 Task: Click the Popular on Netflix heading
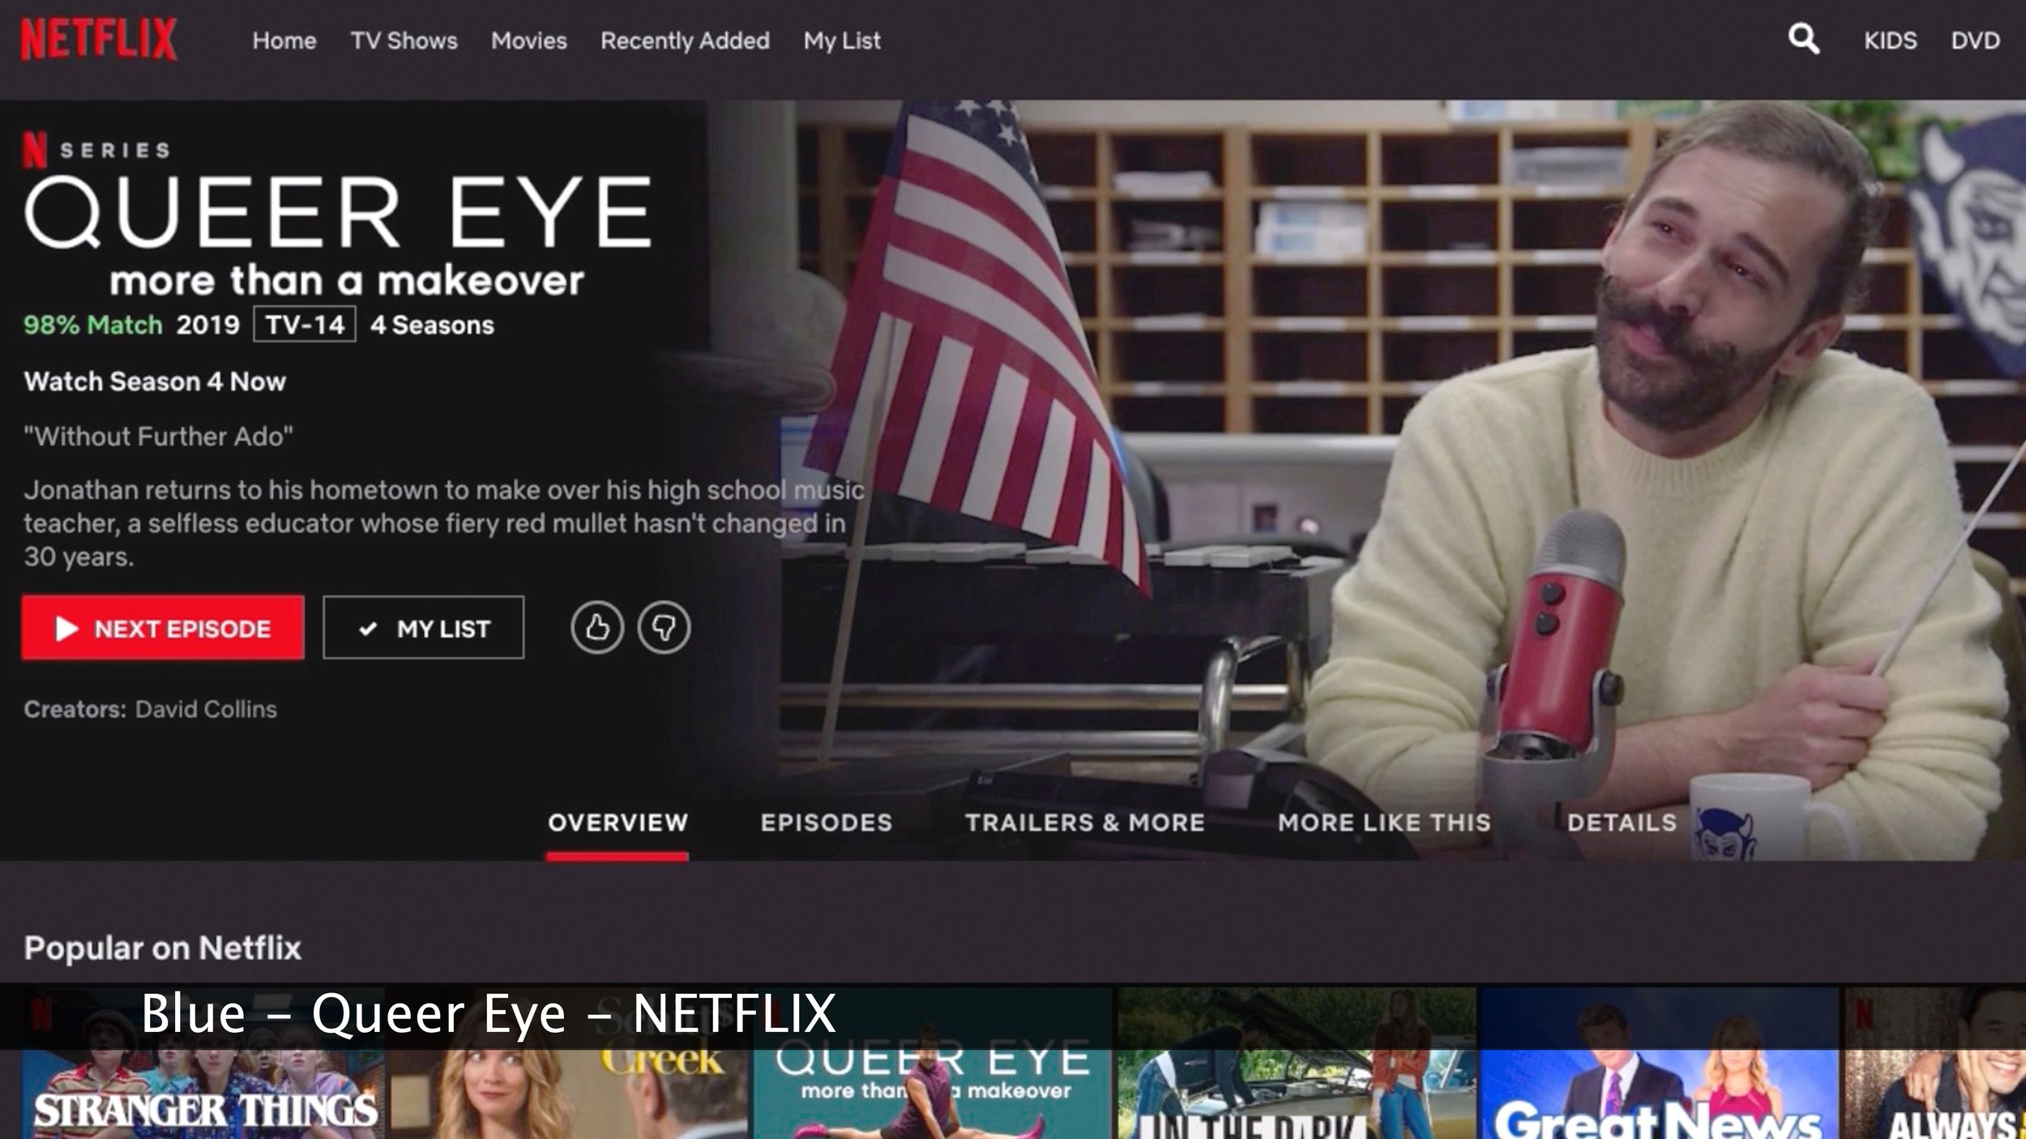pyautogui.click(x=163, y=948)
